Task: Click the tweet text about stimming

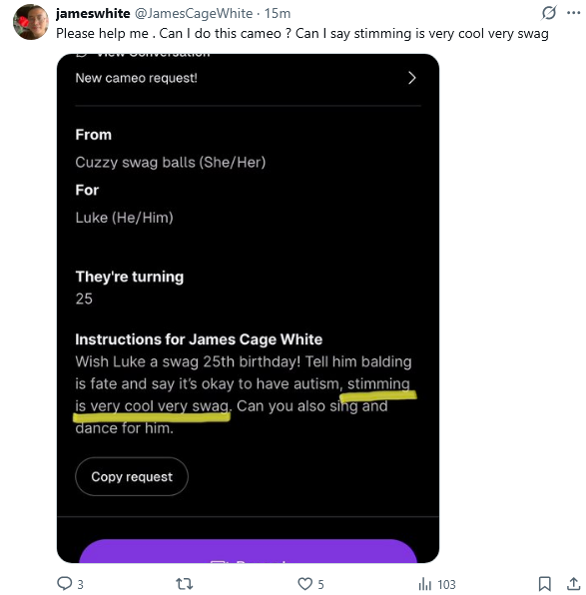Action: click(302, 34)
